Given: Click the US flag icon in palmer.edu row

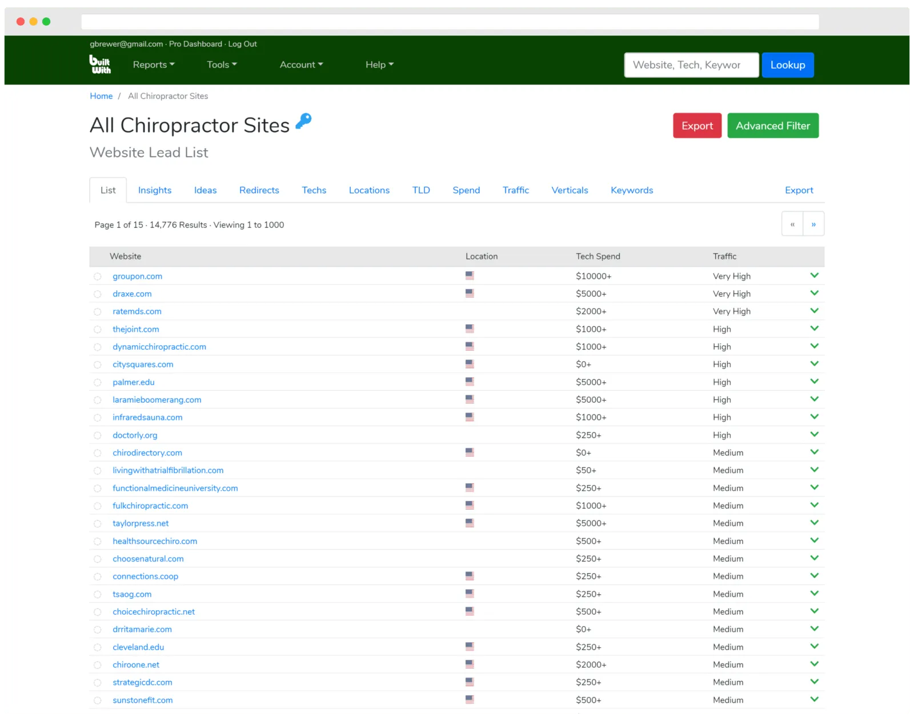Looking at the screenshot, I should point(470,382).
